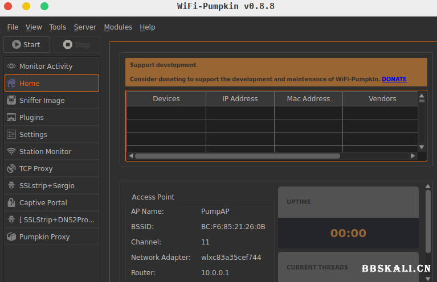Select the Home house icon in sidebar
The width and height of the screenshot is (437, 282).
(x=11, y=84)
